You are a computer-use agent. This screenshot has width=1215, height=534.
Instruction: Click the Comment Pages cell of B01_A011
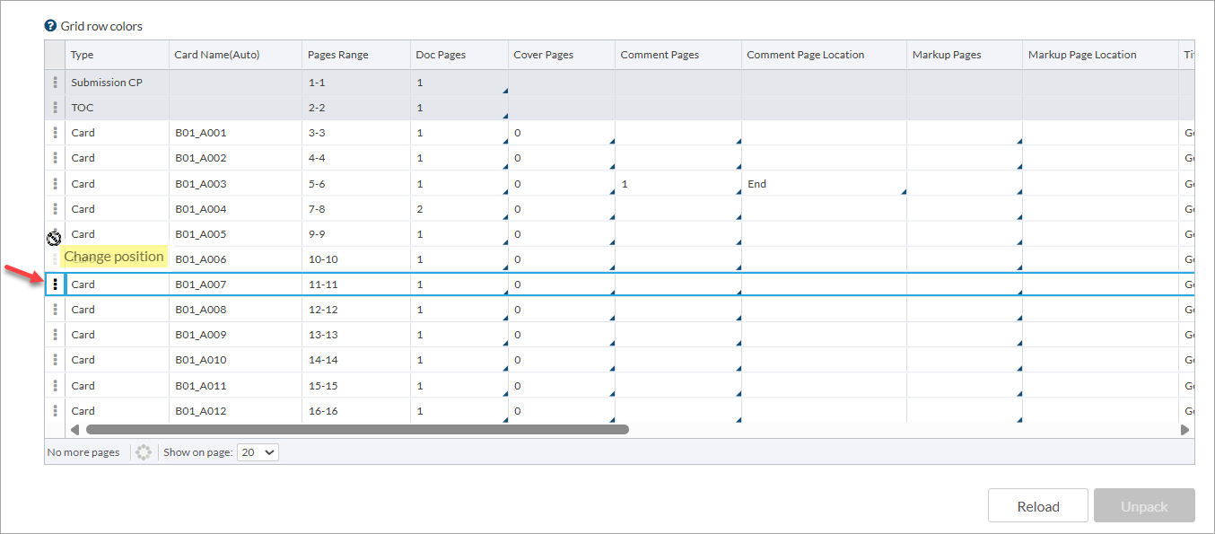pos(678,386)
